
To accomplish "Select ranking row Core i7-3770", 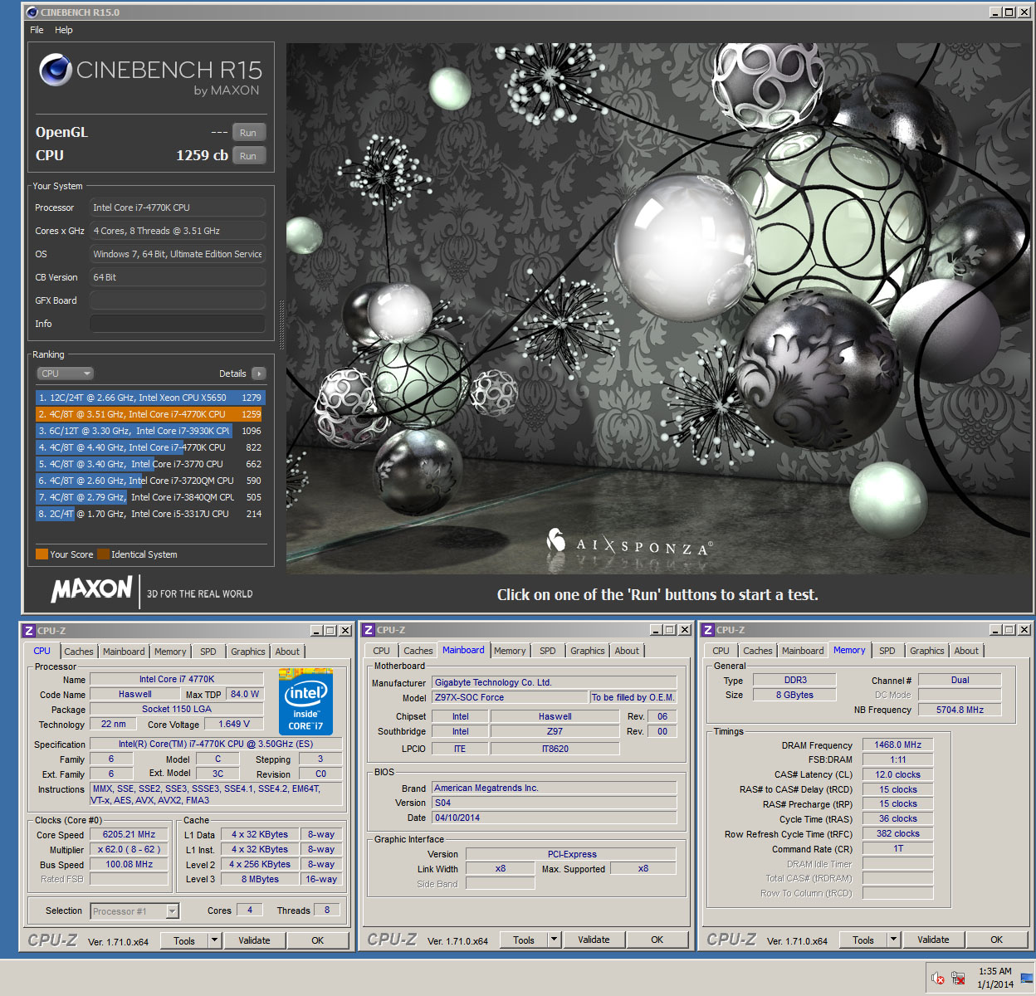I will pyautogui.click(x=150, y=464).
